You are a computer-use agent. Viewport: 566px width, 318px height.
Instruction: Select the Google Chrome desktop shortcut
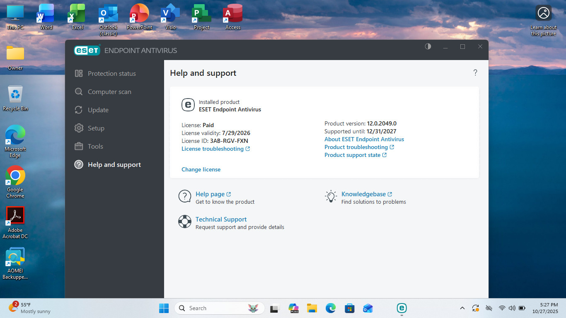tap(15, 182)
